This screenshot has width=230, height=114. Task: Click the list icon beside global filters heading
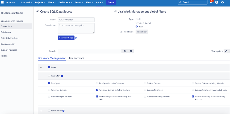pos(115,11)
